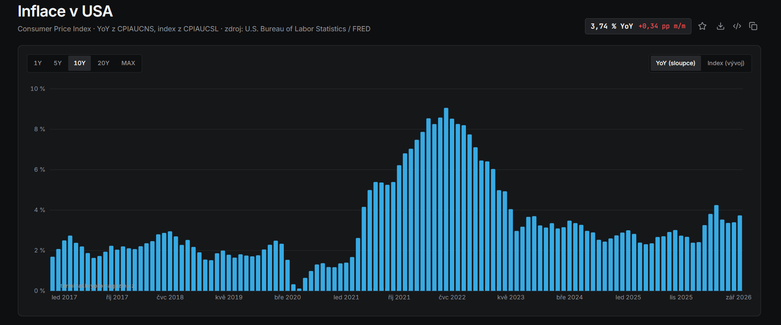Open the embed code icon
This screenshot has height=325, width=781.
click(x=737, y=26)
